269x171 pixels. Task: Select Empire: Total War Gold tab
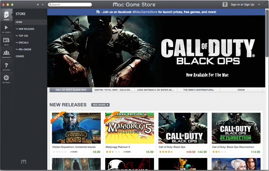coord(113,90)
